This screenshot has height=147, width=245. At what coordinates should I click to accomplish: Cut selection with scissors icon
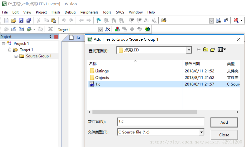point(38,20)
